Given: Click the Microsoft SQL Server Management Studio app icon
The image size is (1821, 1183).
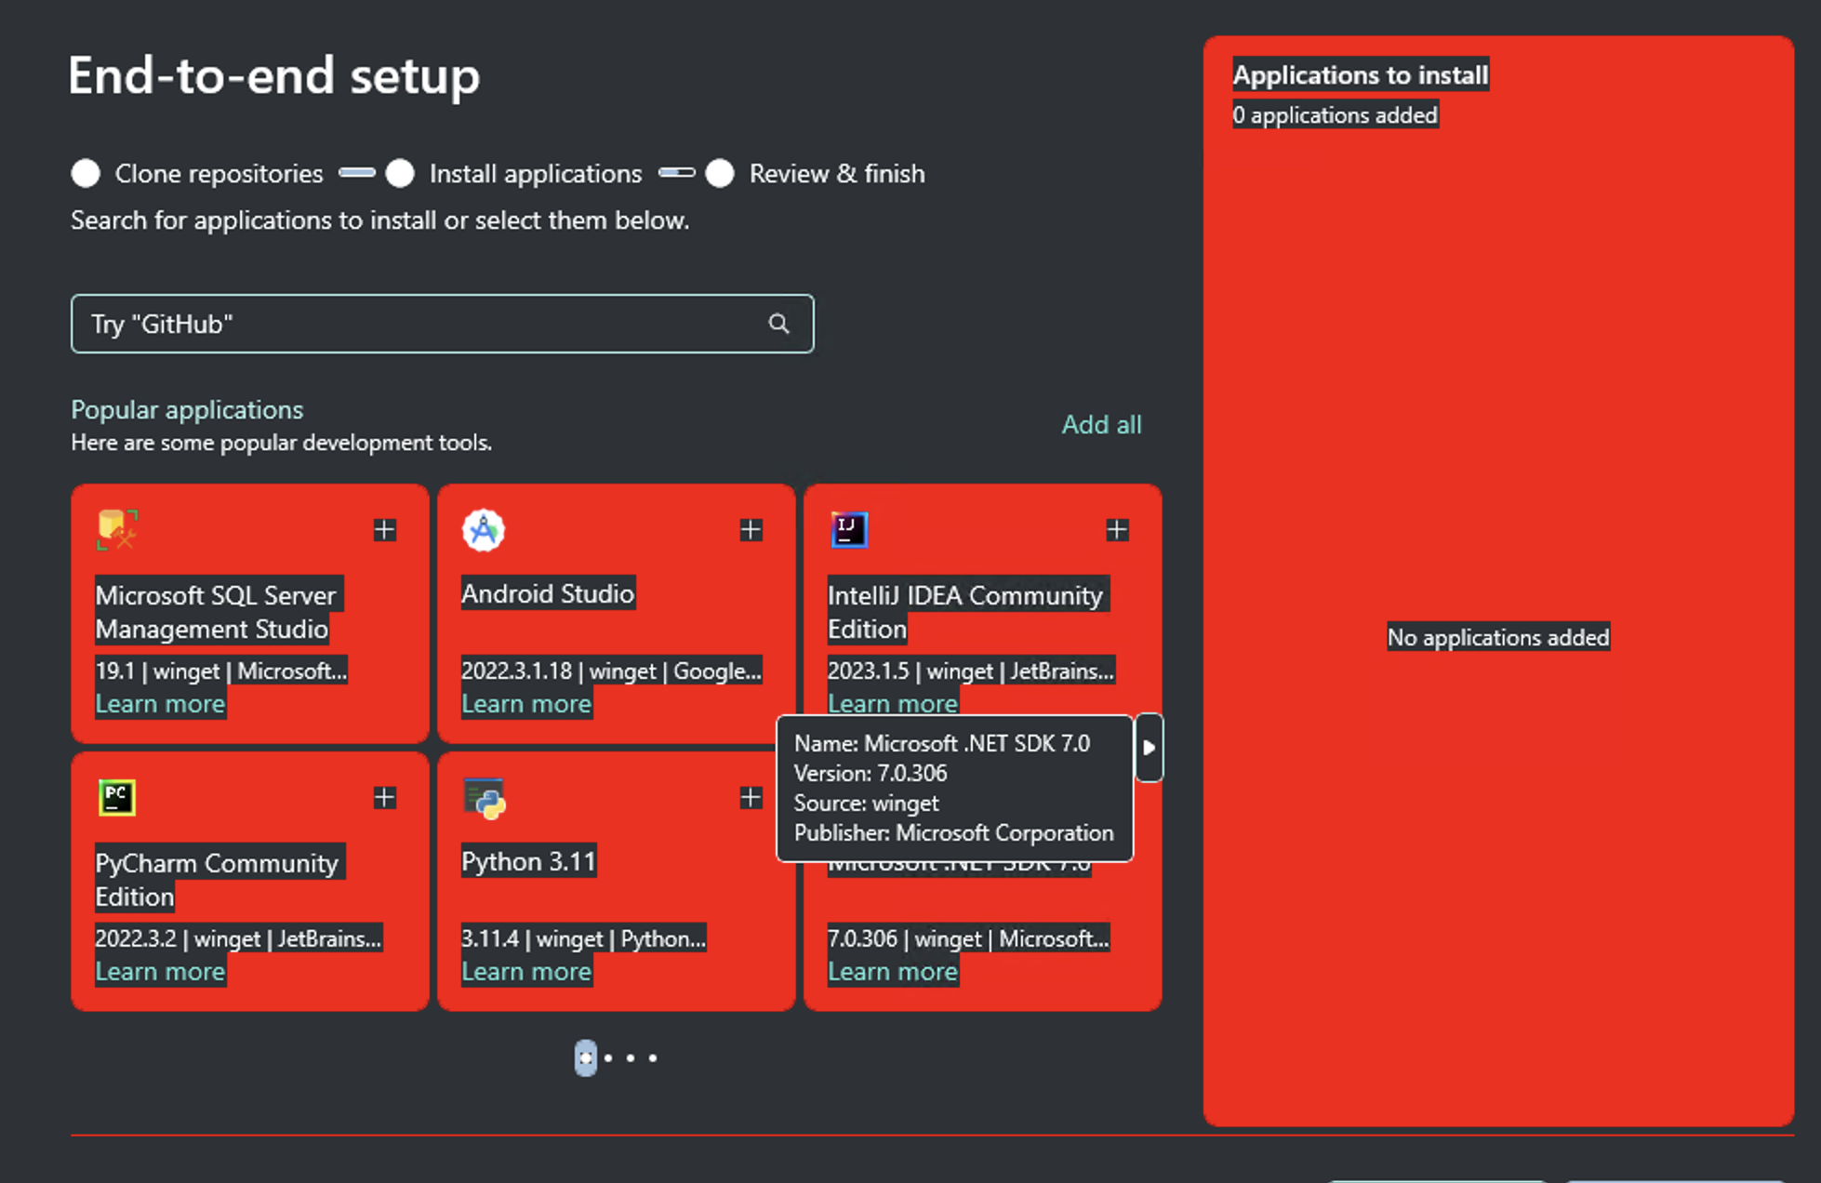Looking at the screenshot, I should point(117,529).
